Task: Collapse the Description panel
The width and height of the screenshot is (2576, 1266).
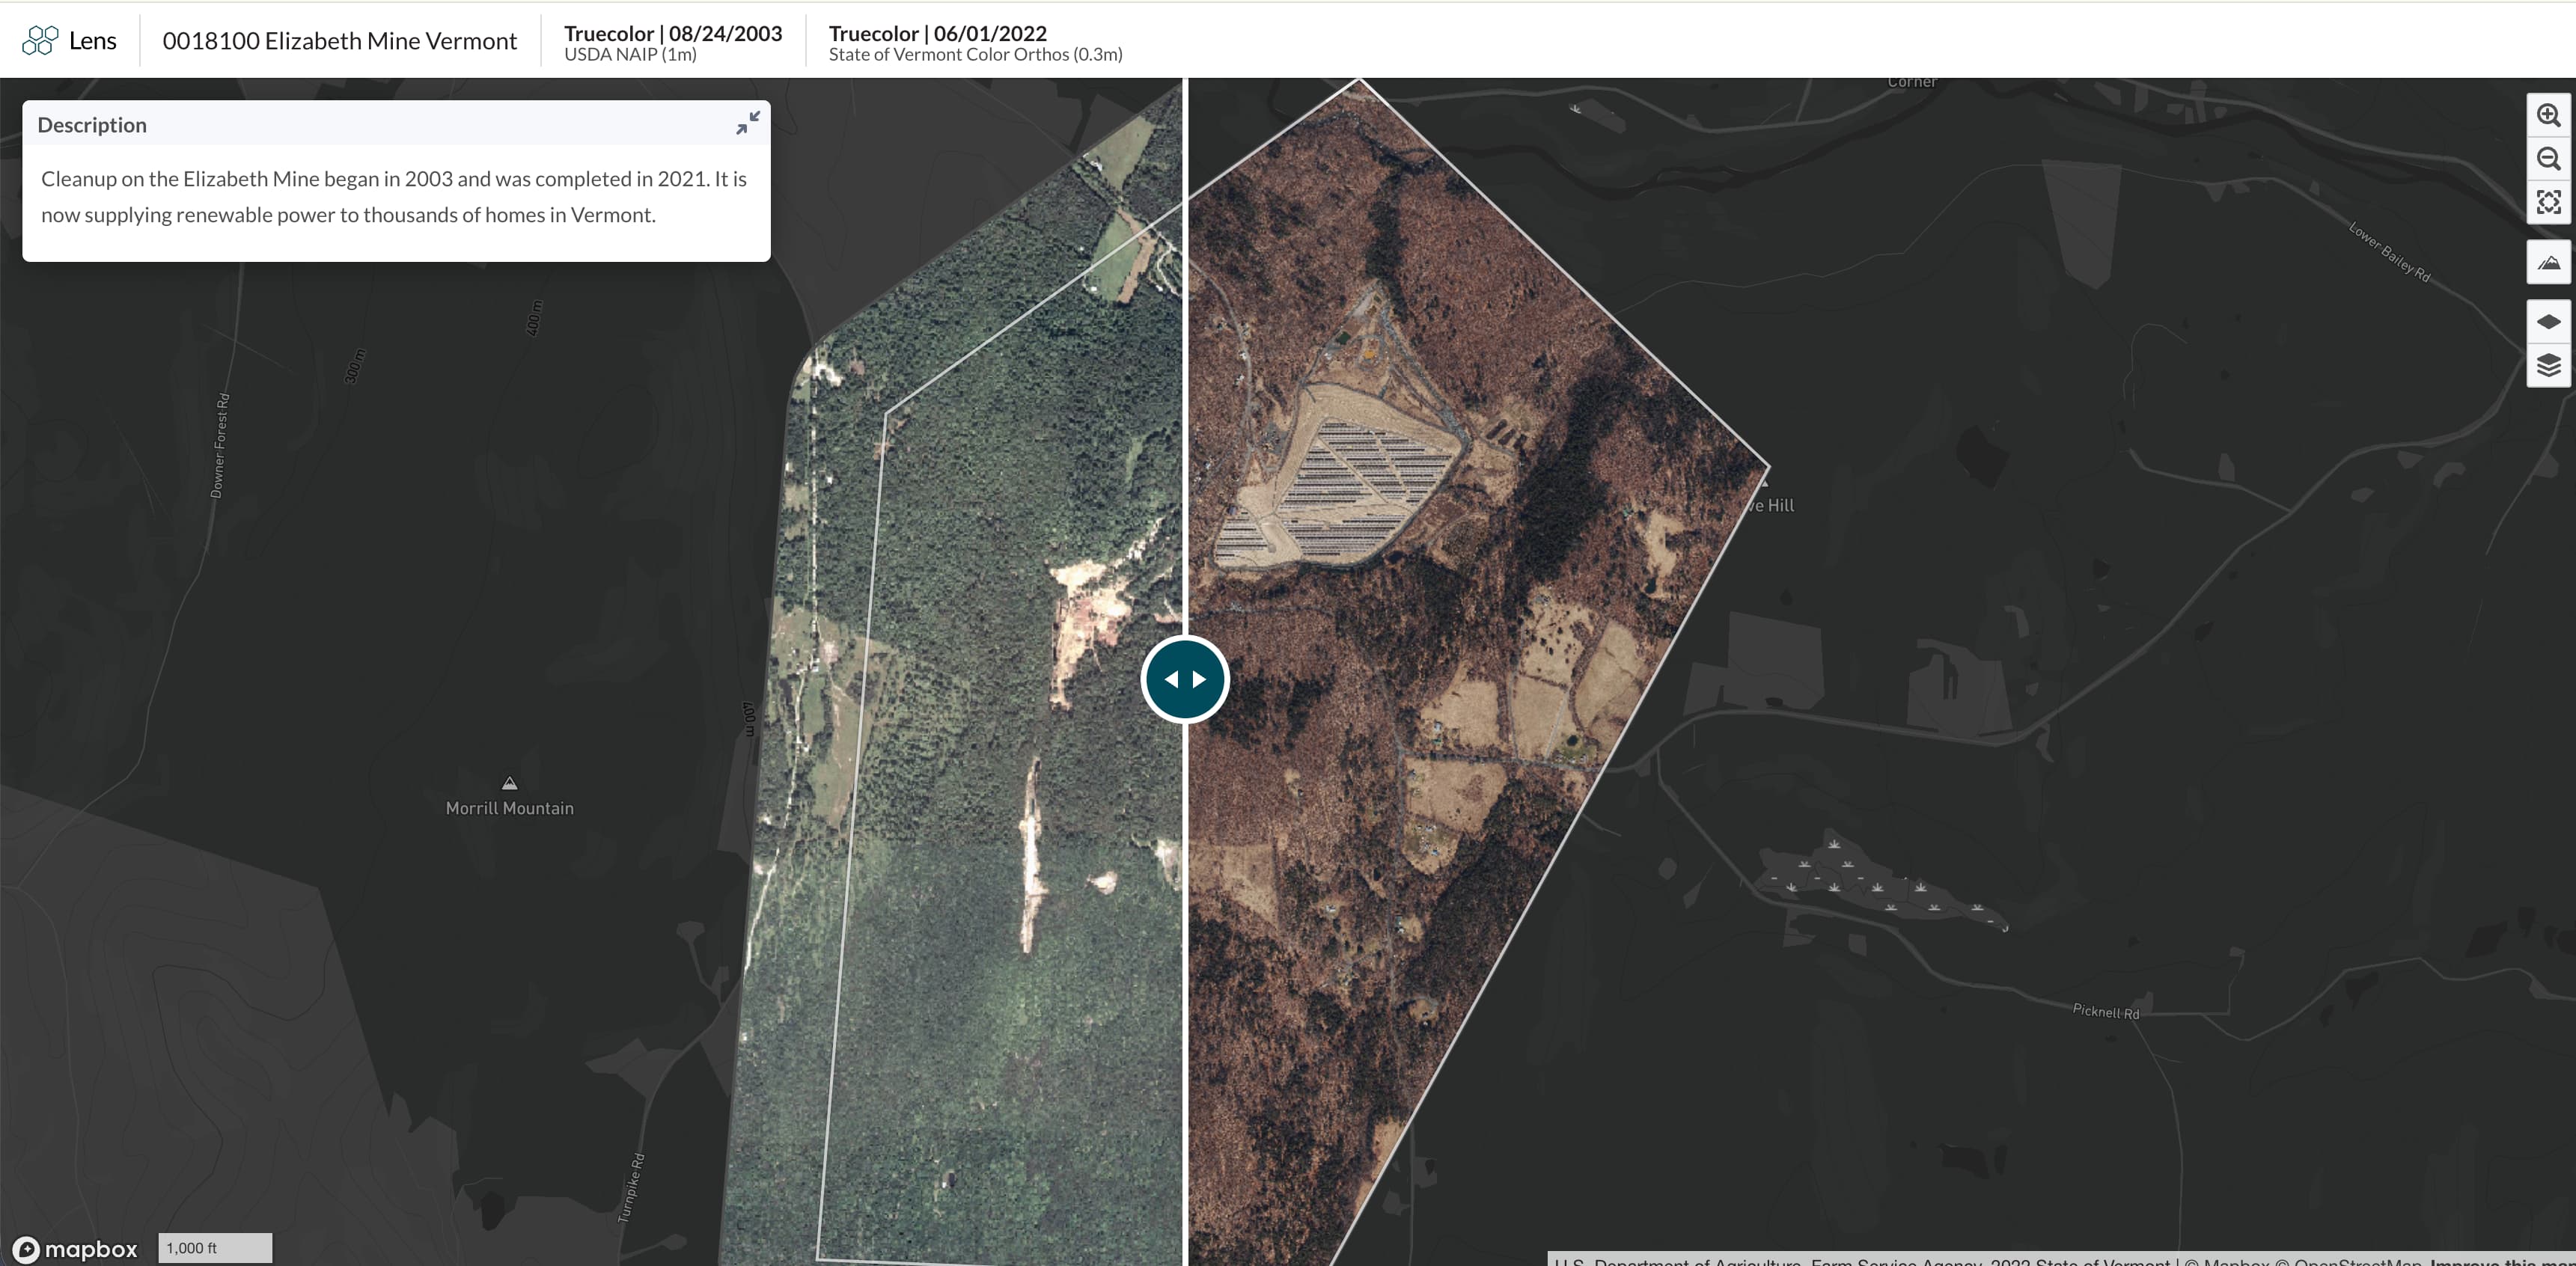Action: click(x=748, y=123)
